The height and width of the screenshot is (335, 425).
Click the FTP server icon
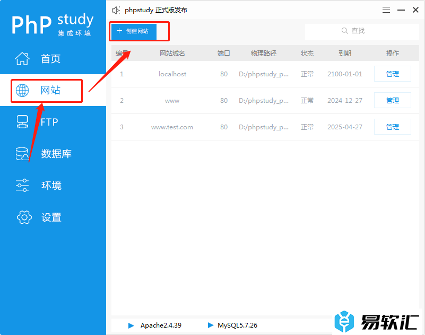pos(22,122)
